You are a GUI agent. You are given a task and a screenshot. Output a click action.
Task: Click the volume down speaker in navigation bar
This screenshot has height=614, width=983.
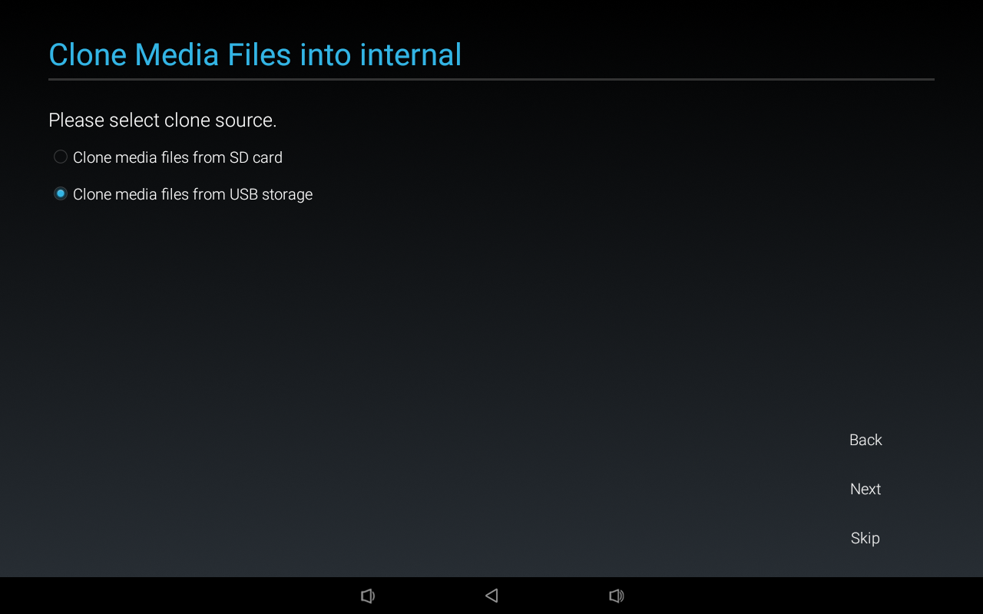[368, 596]
